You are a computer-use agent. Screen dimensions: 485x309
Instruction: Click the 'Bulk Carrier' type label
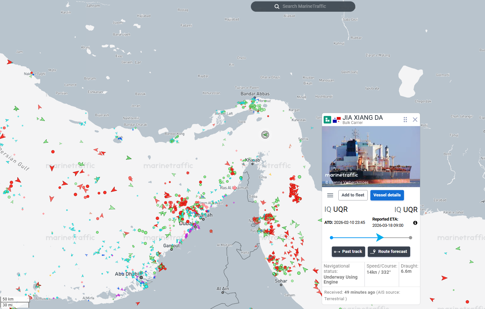click(x=353, y=123)
